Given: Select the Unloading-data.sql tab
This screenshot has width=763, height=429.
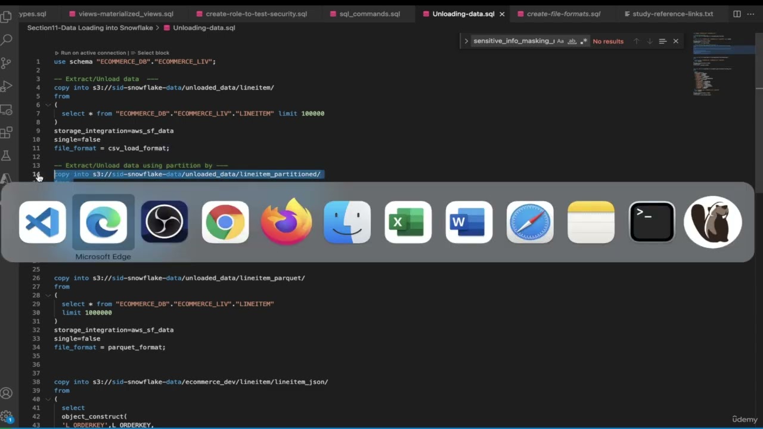Looking at the screenshot, I should click(x=464, y=14).
